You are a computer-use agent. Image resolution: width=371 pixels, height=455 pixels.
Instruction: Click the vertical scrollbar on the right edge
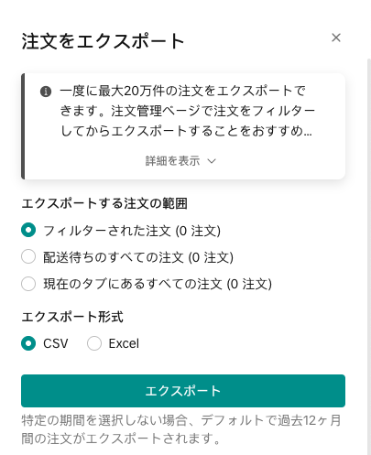369,256
